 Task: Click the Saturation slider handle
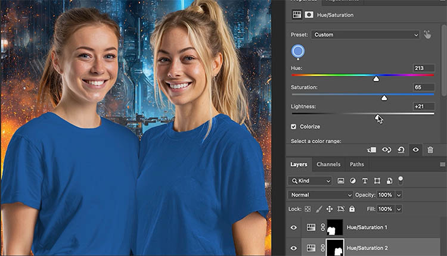[384, 98]
